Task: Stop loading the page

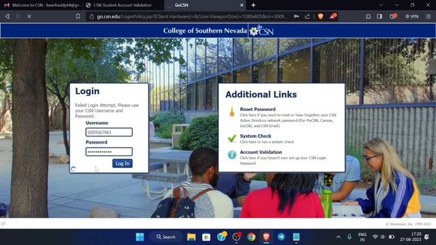Action: click(x=29, y=16)
